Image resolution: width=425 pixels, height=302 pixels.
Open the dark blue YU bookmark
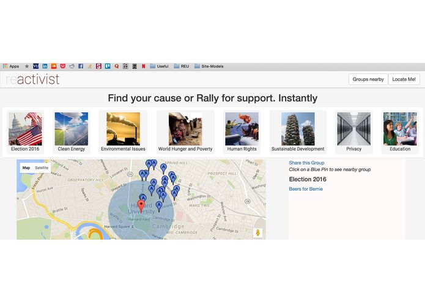(36, 66)
